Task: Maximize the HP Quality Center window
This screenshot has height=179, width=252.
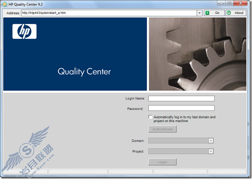Action: pos(230,3)
